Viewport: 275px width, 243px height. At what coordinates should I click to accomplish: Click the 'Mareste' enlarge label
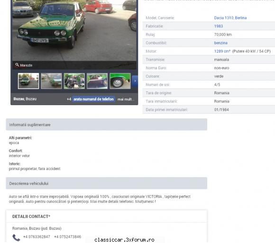pyautogui.click(x=26, y=65)
